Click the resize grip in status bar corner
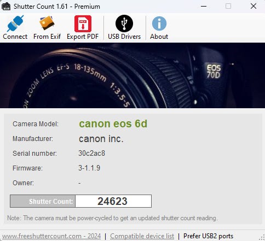265x241 pixels. [262, 237]
